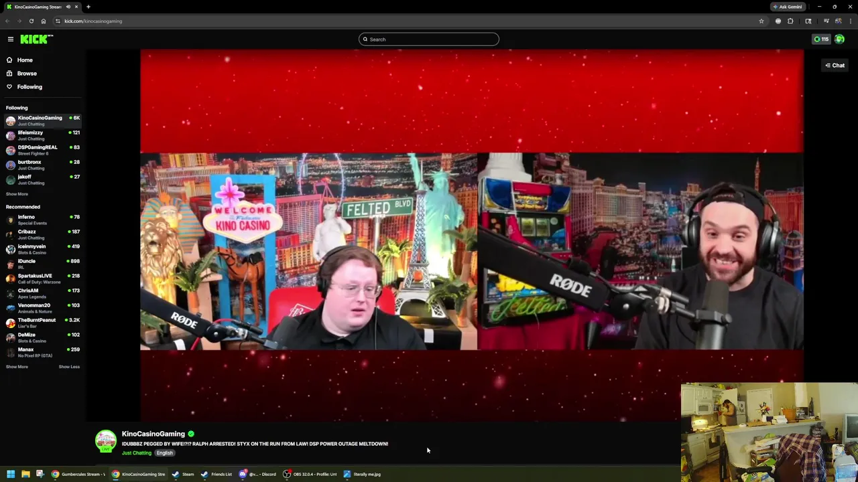The image size is (858, 482).
Task: Open the Manax recommended channel
Action: [43, 352]
